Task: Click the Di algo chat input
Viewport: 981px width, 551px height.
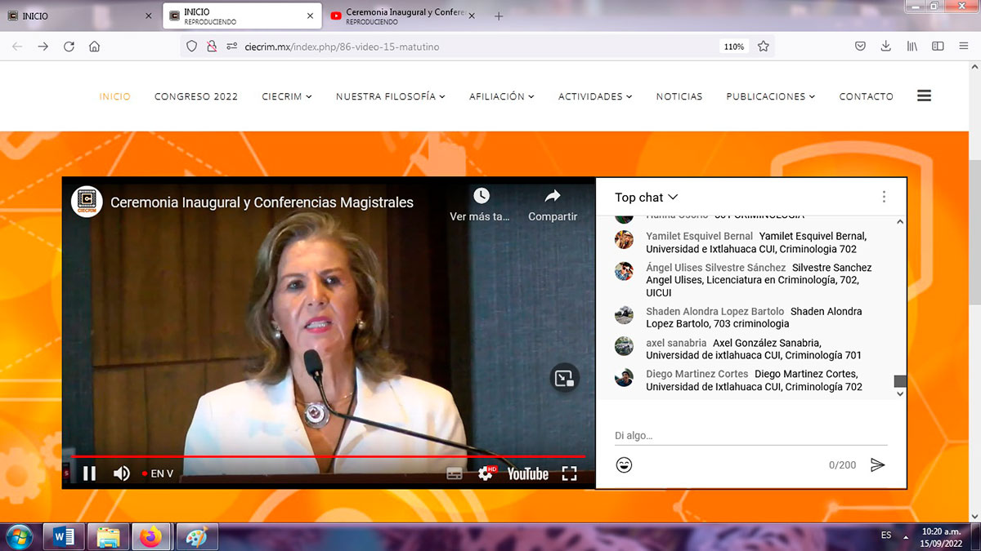Action: 751,436
